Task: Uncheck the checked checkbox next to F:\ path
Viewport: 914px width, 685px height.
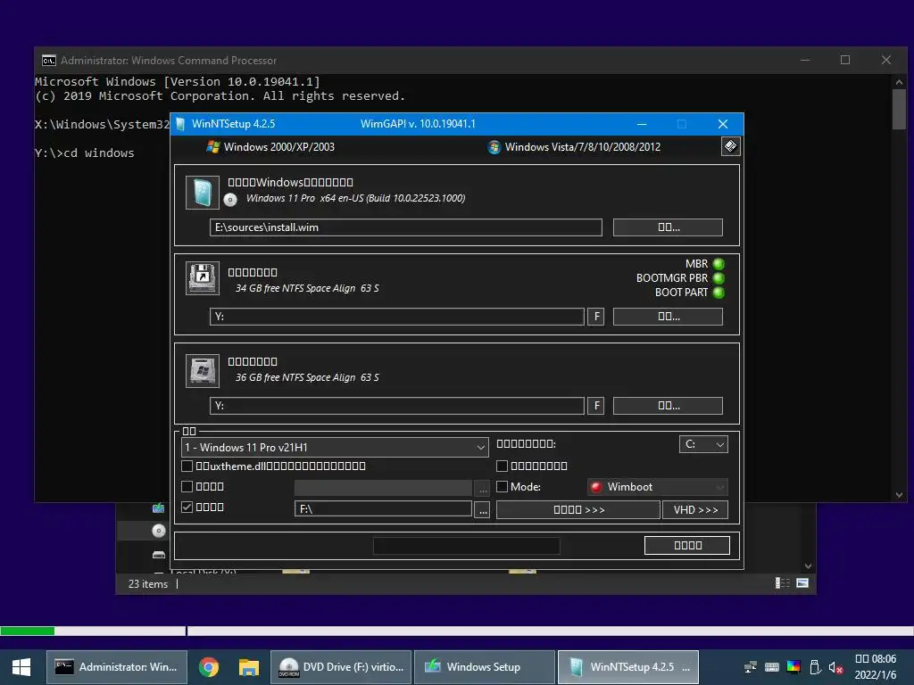Action: [187, 507]
